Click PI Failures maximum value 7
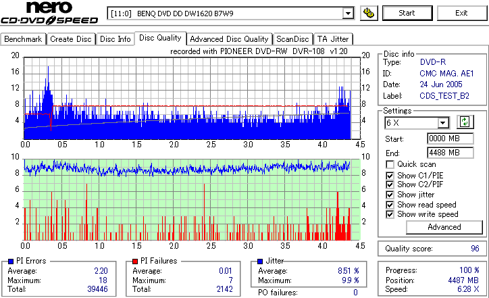Image resolution: width=489 pixels, height=298 pixels. coord(230,280)
